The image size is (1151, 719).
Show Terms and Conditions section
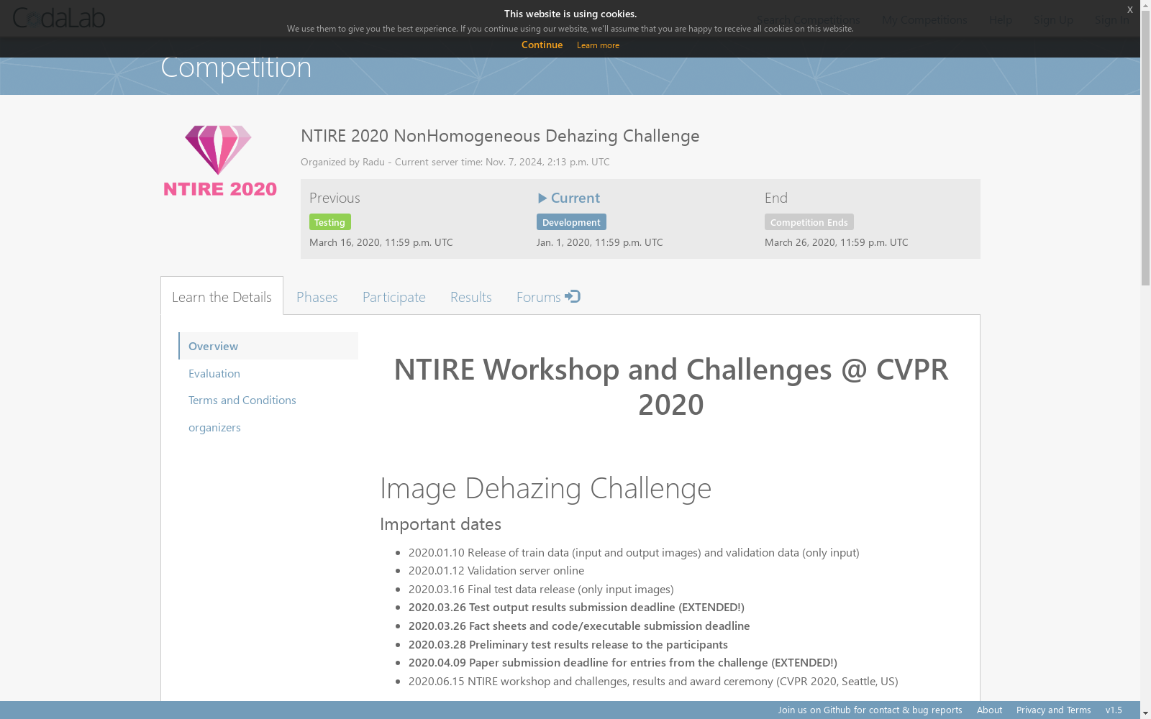click(x=242, y=400)
